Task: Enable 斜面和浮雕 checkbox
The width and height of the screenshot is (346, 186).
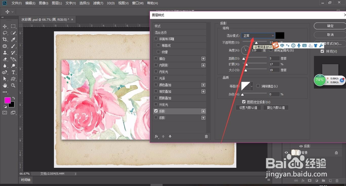Action: pyautogui.click(x=156, y=39)
